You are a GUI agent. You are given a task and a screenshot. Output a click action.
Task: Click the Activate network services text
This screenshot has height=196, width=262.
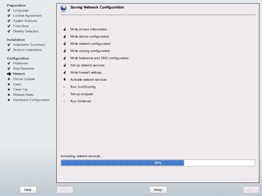point(88,80)
